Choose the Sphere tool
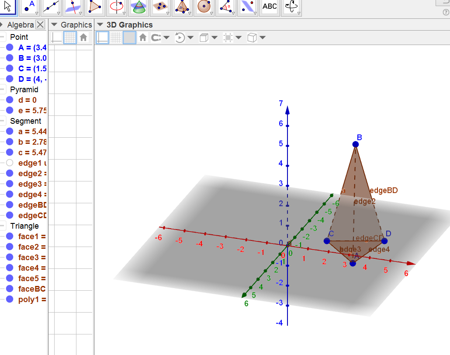450x355 pixels. click(x=204, y=6)
